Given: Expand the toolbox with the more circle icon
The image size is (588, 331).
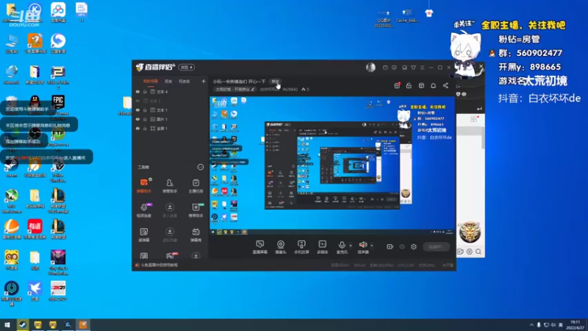Looking at the screenshot, I should coord(201,167).
